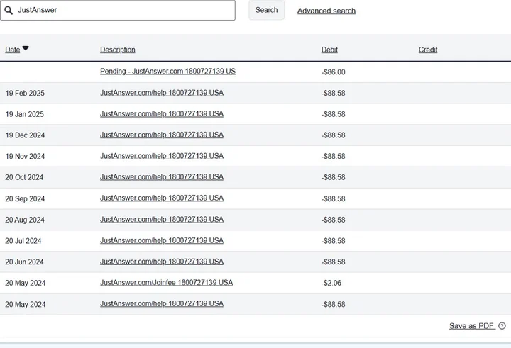Sort table by Description column

point(118,50)
